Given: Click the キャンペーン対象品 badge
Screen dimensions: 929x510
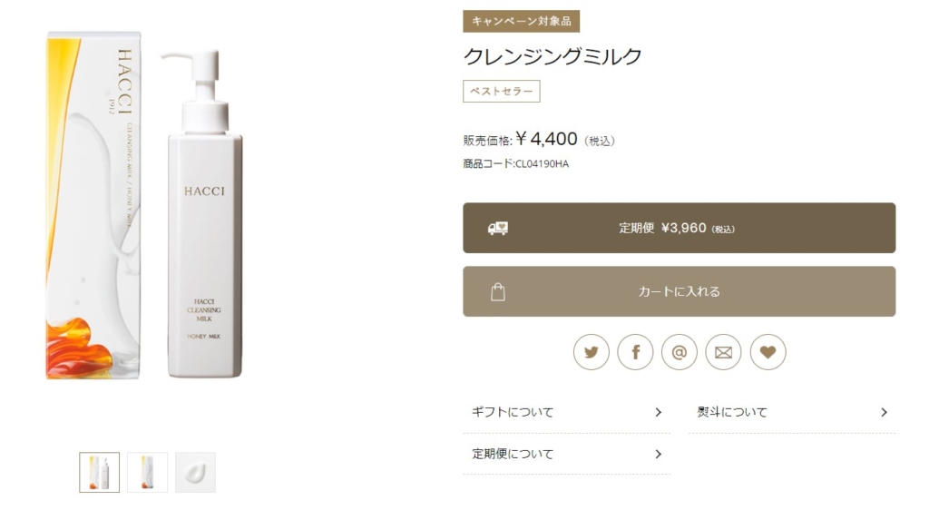Looking at the screenshot, I should pos(522,21).
